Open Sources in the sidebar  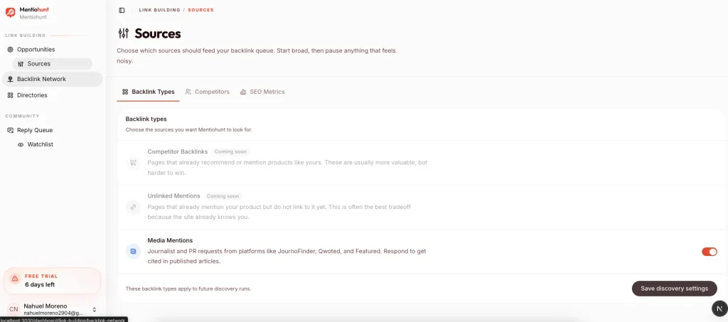[52, 64]
